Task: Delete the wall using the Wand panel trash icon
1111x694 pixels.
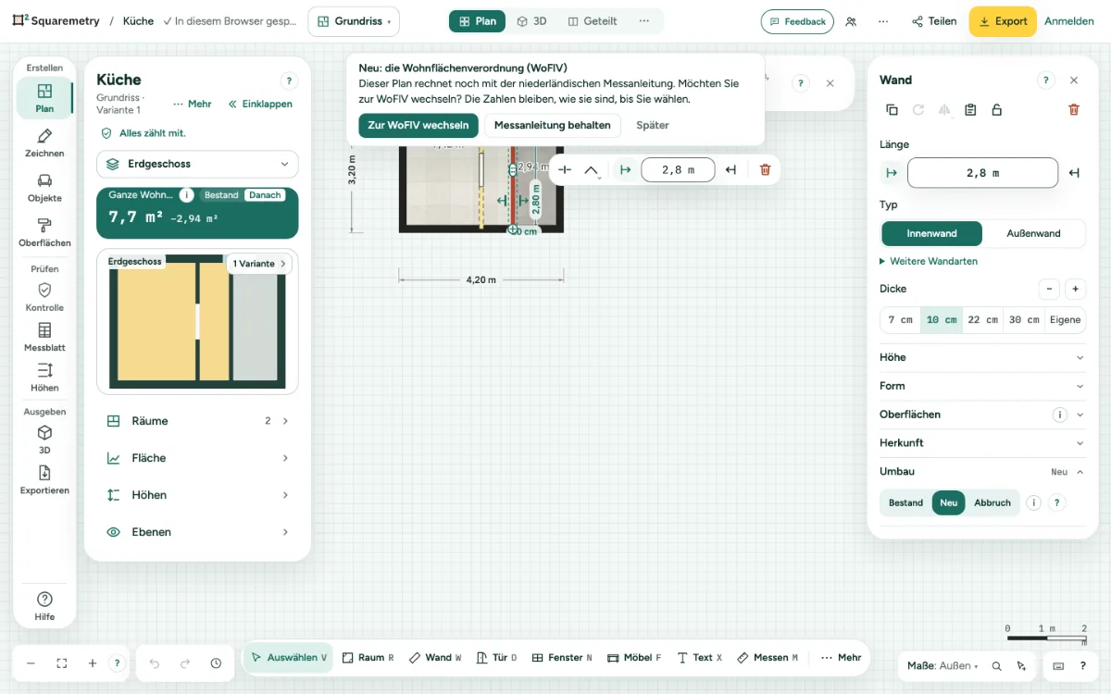Action: [x=1074, y=109]
